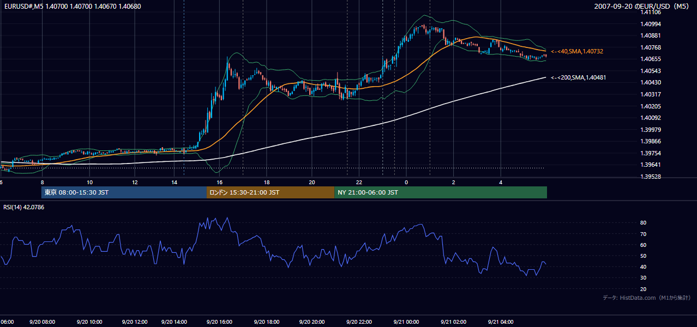Click price axis label 1.39979
Screen dimensions: 697x327
(x=651, y=130)
